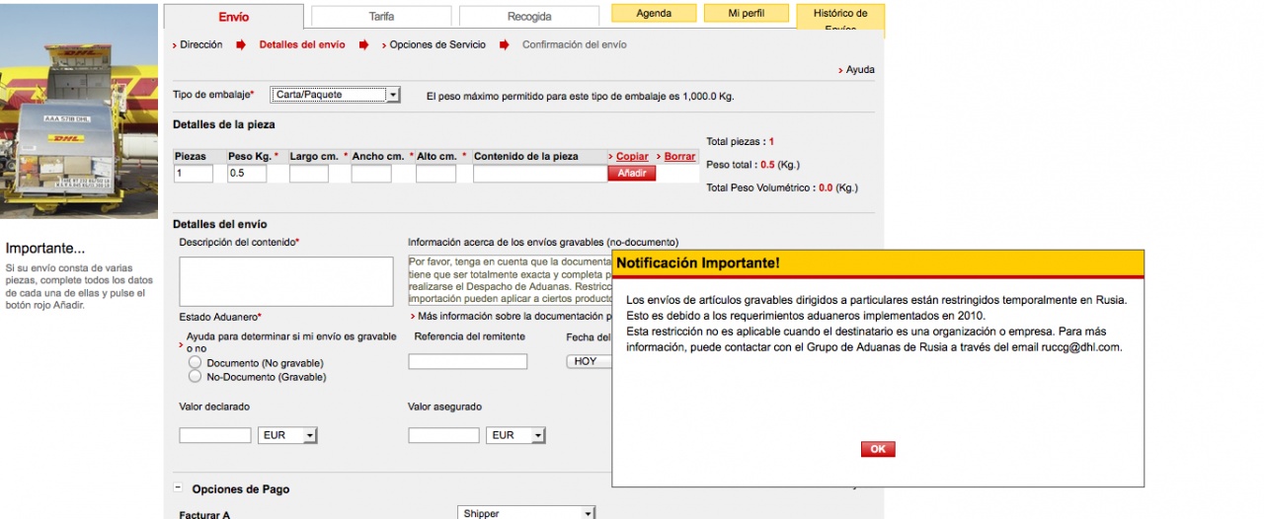The image size is (1264, 519).
Task: Focus the Descripción del contenido text area
Action: coord(286,281)
